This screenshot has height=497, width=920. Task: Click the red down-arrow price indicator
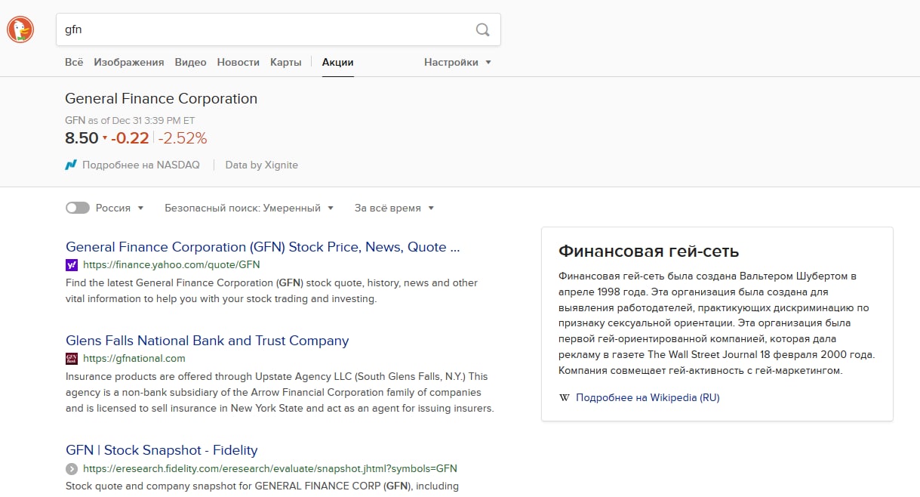click(x=105, y=138)
